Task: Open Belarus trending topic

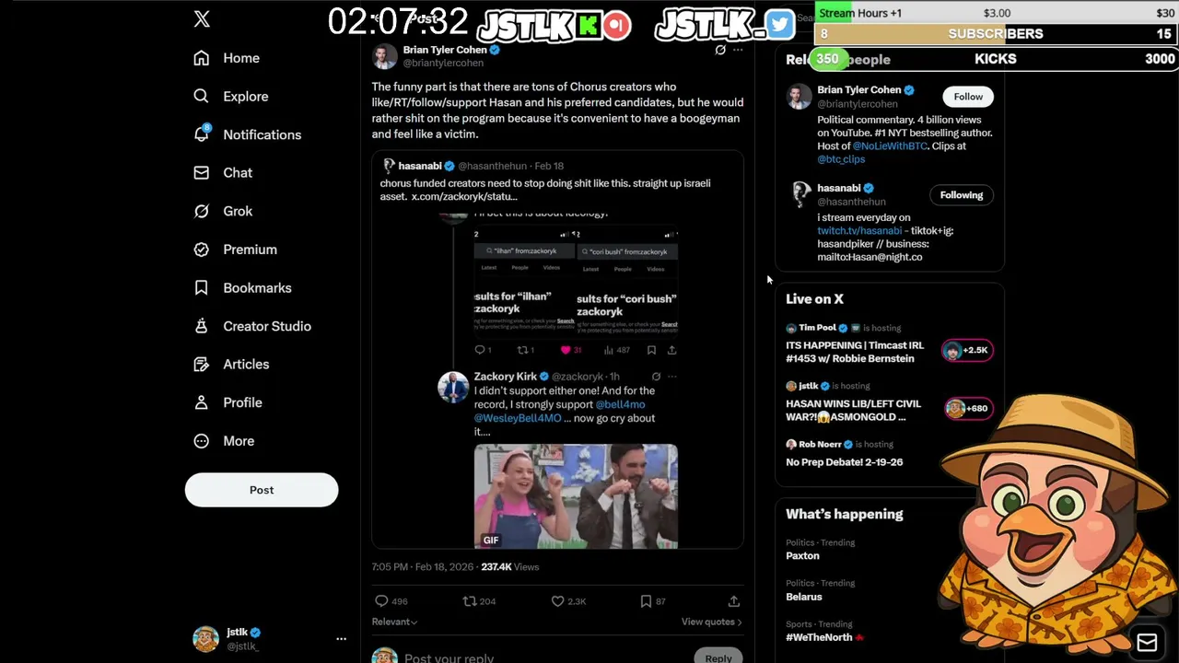Action: point(803,597)
